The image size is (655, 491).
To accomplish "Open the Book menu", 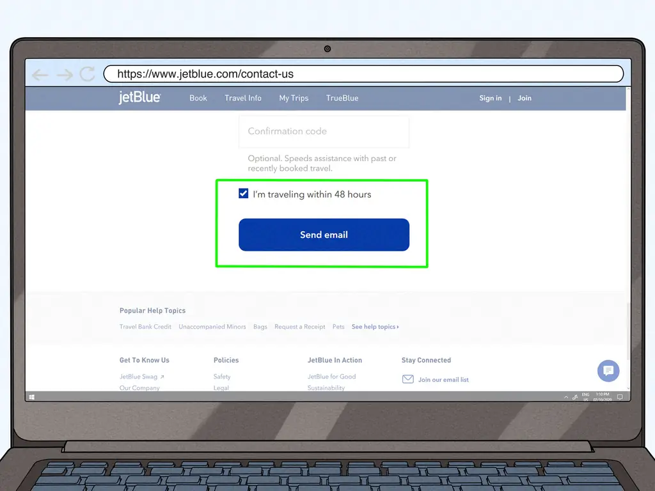I will coord(198,98).
